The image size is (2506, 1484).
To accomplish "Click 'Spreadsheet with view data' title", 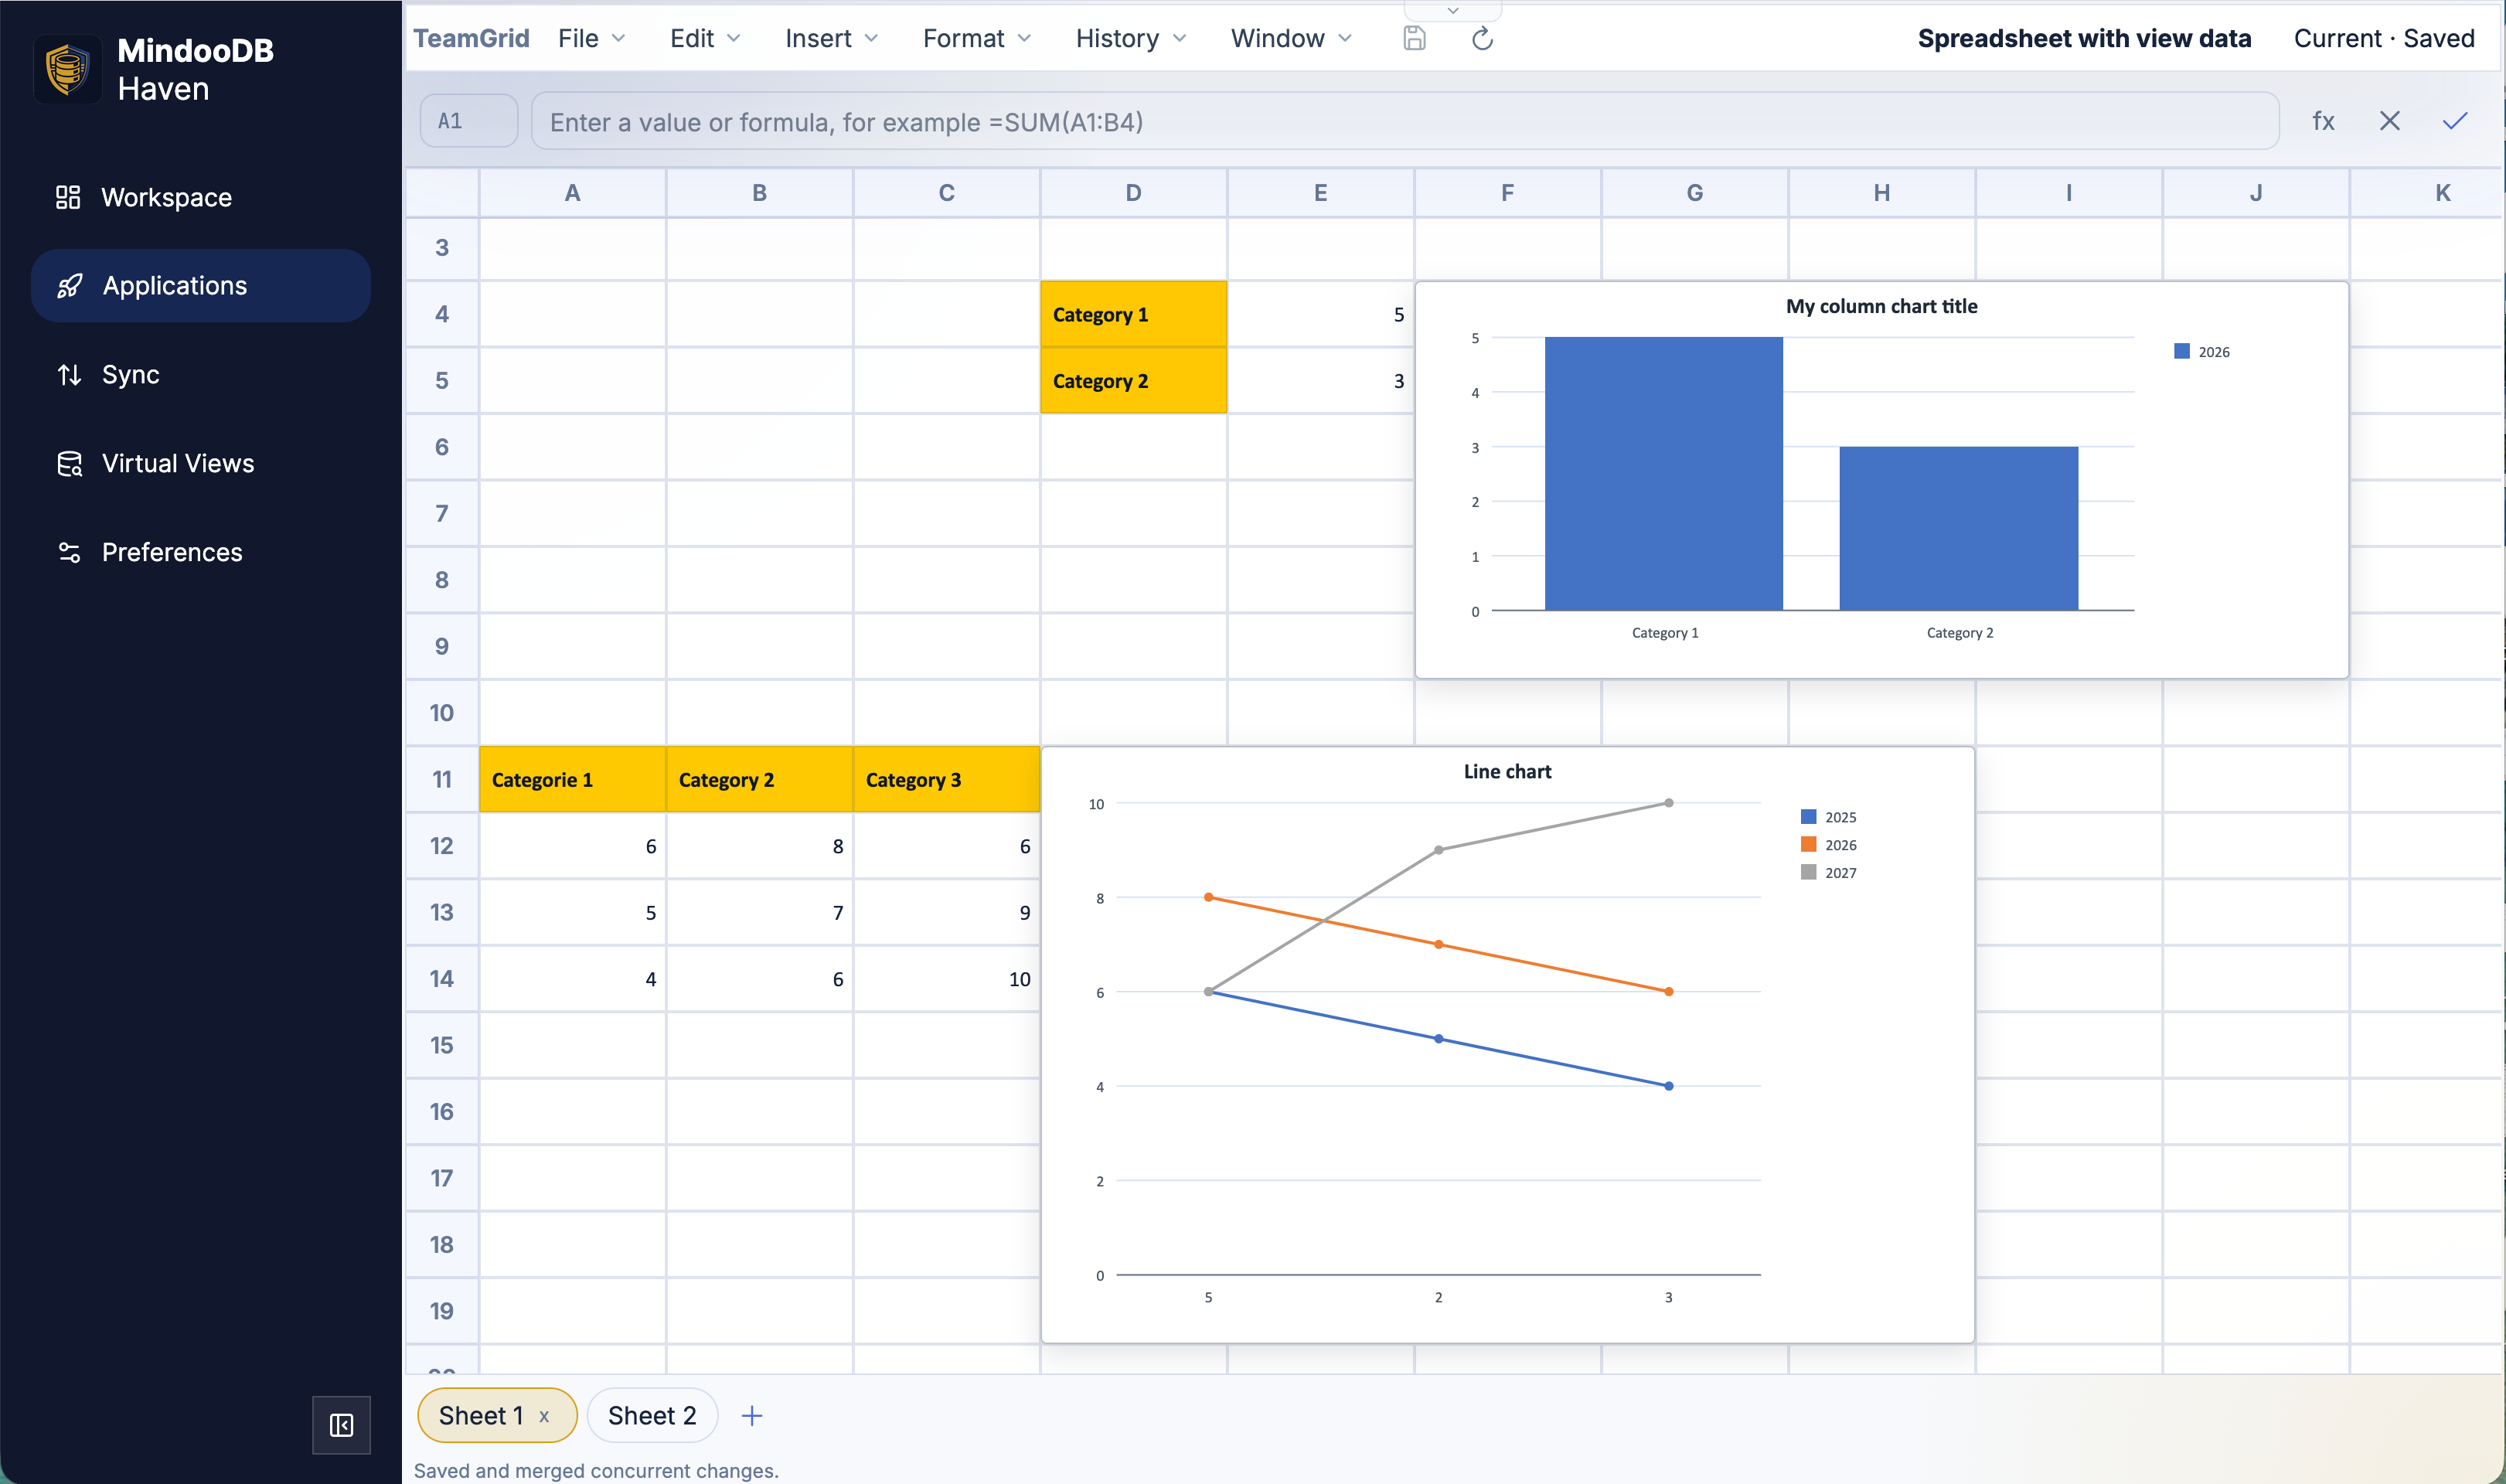I will [x=2084, y=38].
